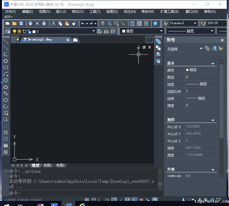
Task: Switch to the 布局1 layout tab
Action: coord(47,165)
